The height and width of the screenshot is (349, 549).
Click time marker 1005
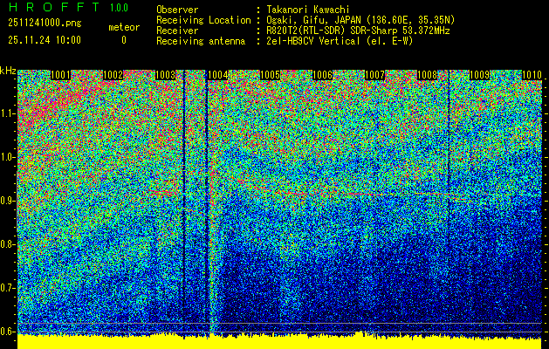(271, 75)
